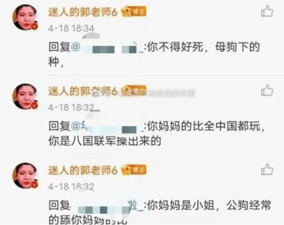Like the comment posted at 4-18 18:34

tap(267, 11)
